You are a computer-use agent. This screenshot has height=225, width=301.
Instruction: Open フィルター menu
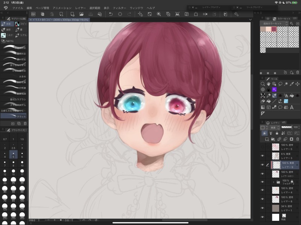point(119,8)
